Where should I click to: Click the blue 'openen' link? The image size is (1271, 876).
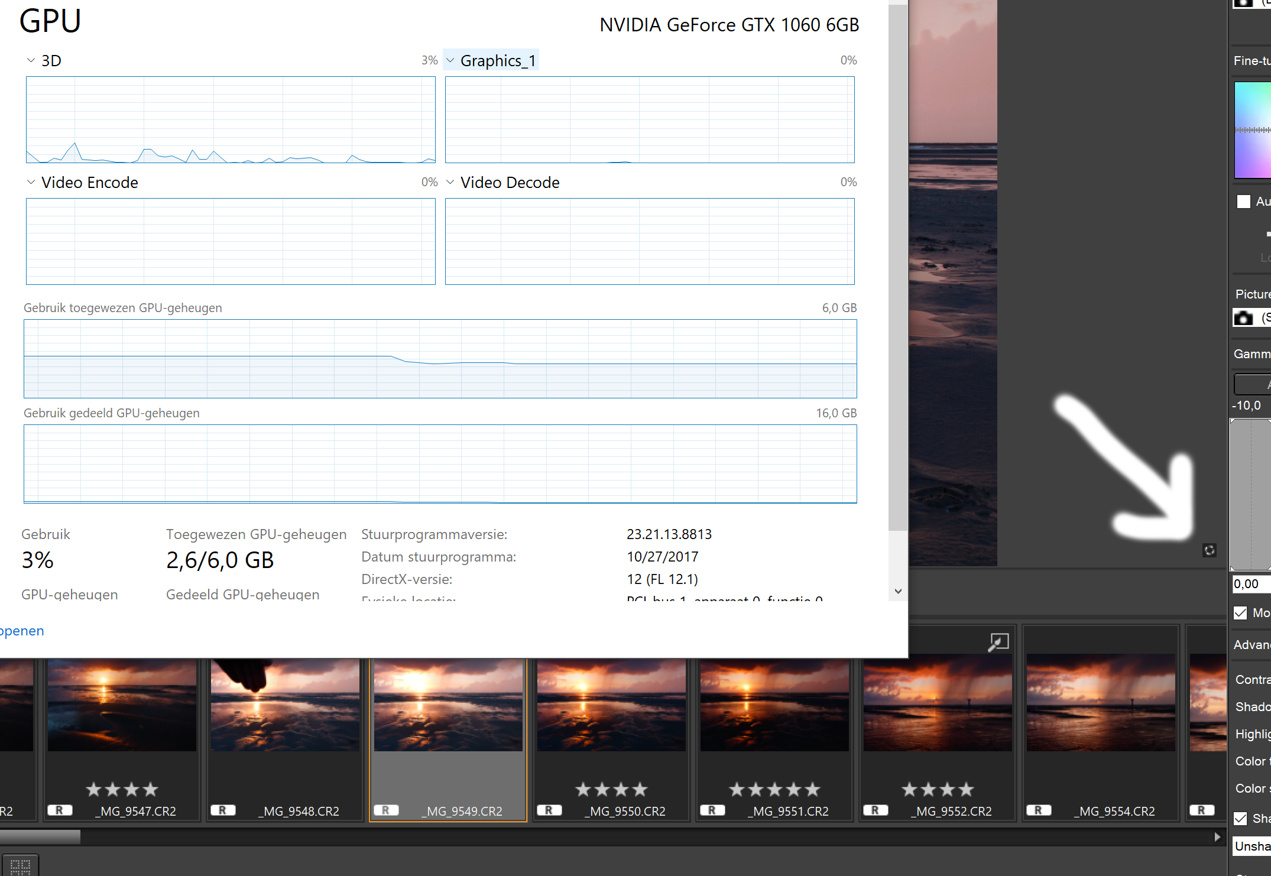[22, 631]
